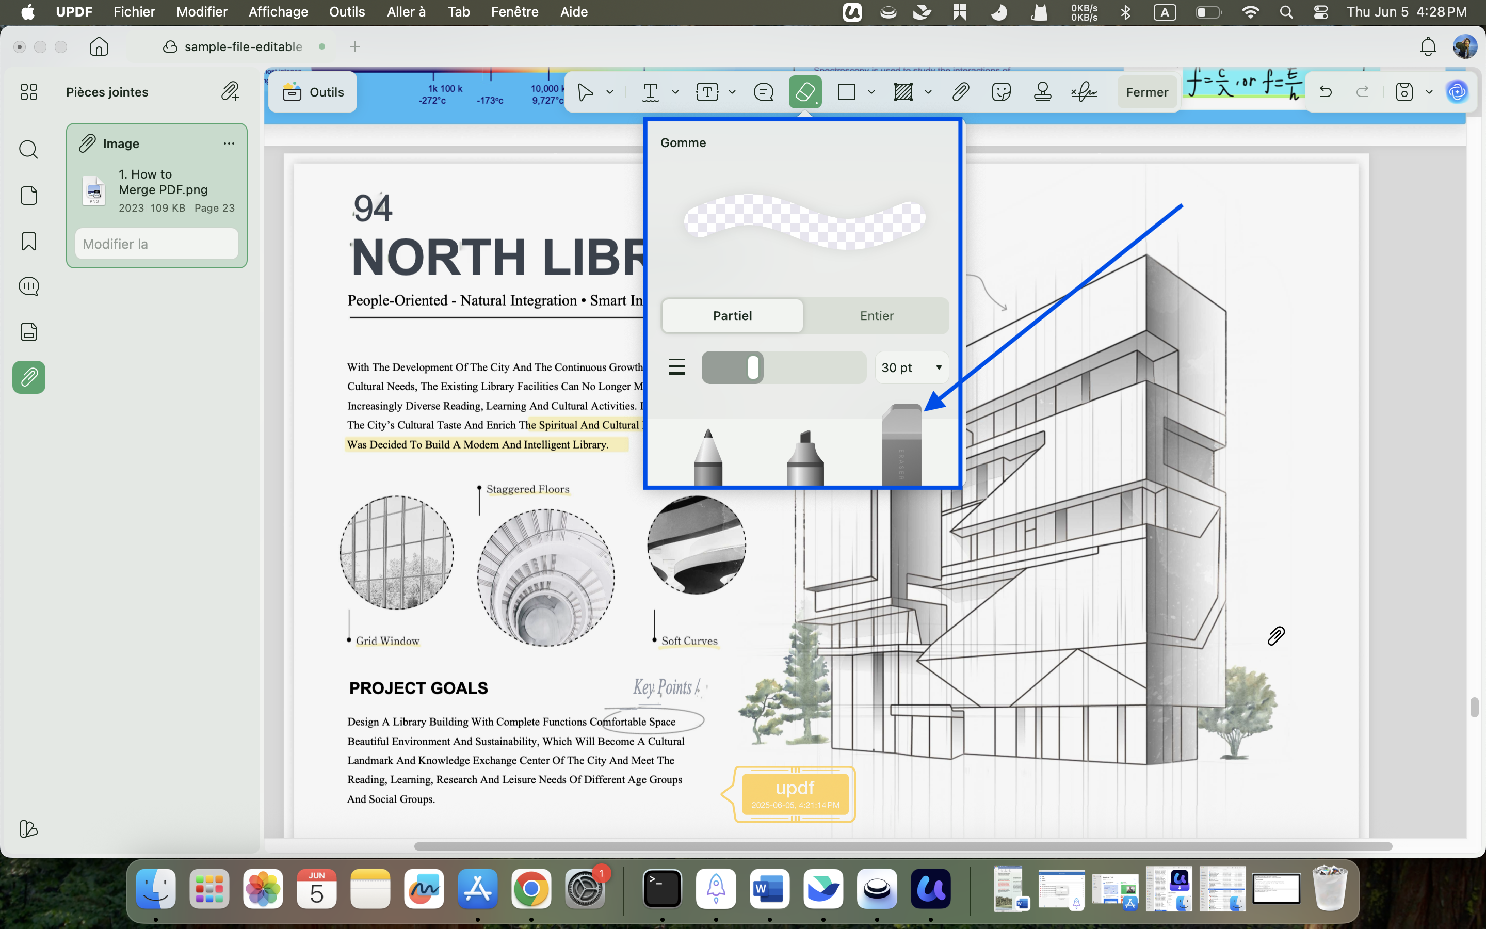The width and height of the screenshot is (1486, 929).
Task: Expand the rectangle shape tool options
Action: coord(871,92)
